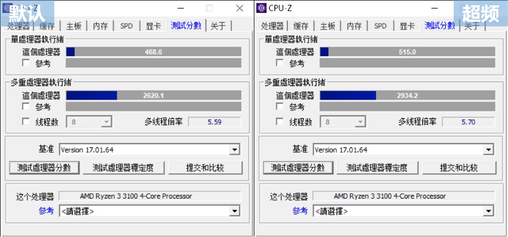
Task: Click the 515.0 single-thread score bar
Action: [407, 52]
